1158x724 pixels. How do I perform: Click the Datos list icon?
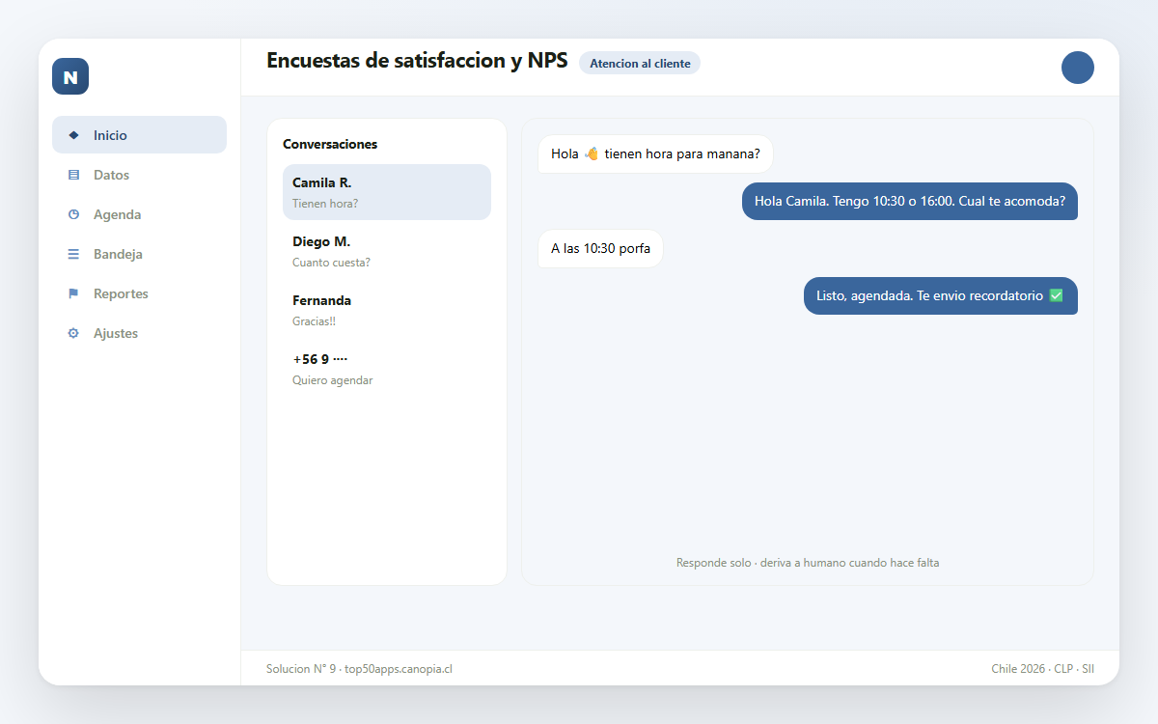click(x=73, y=175)
